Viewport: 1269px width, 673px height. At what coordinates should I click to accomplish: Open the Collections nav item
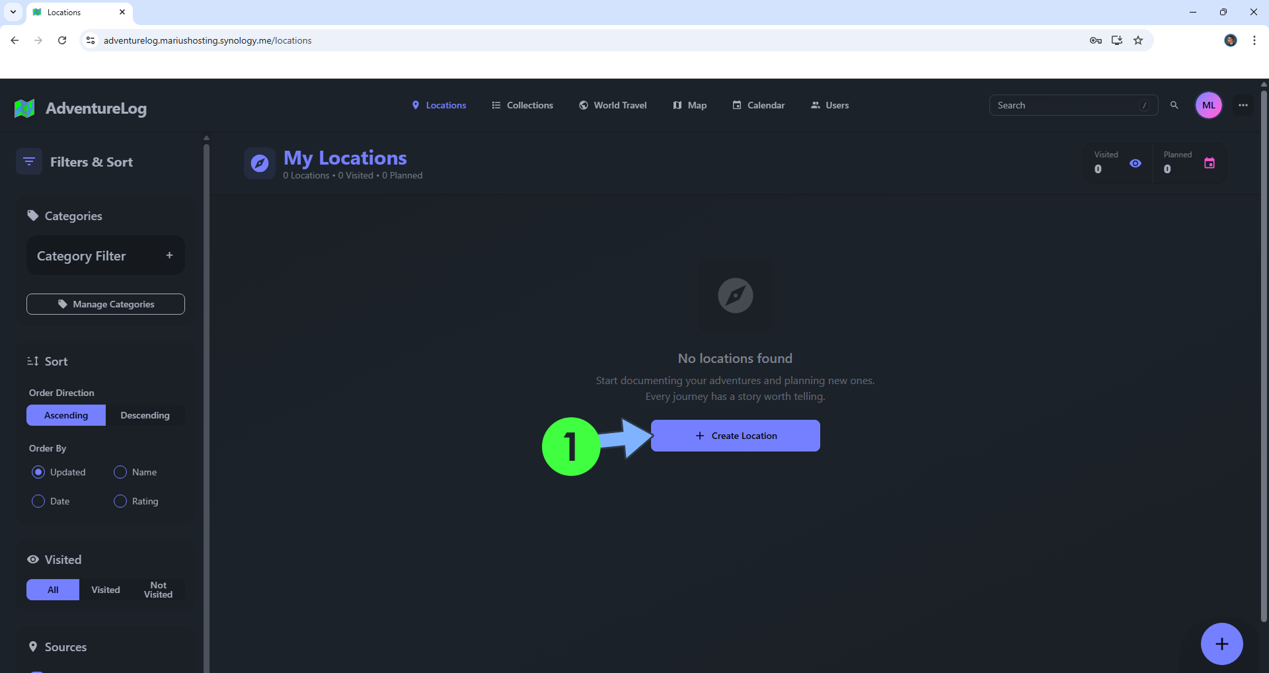[x=522, y=105]
